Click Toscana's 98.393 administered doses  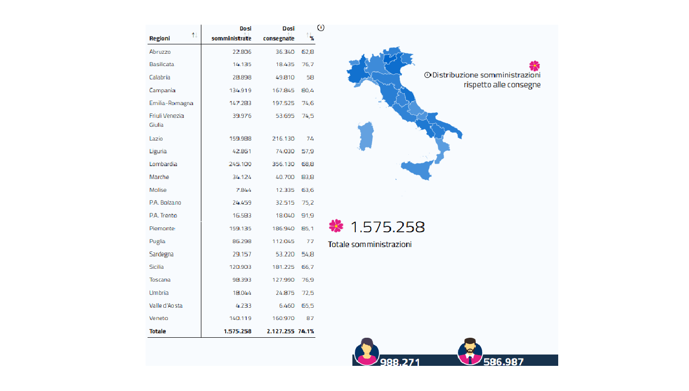[242, 280]
